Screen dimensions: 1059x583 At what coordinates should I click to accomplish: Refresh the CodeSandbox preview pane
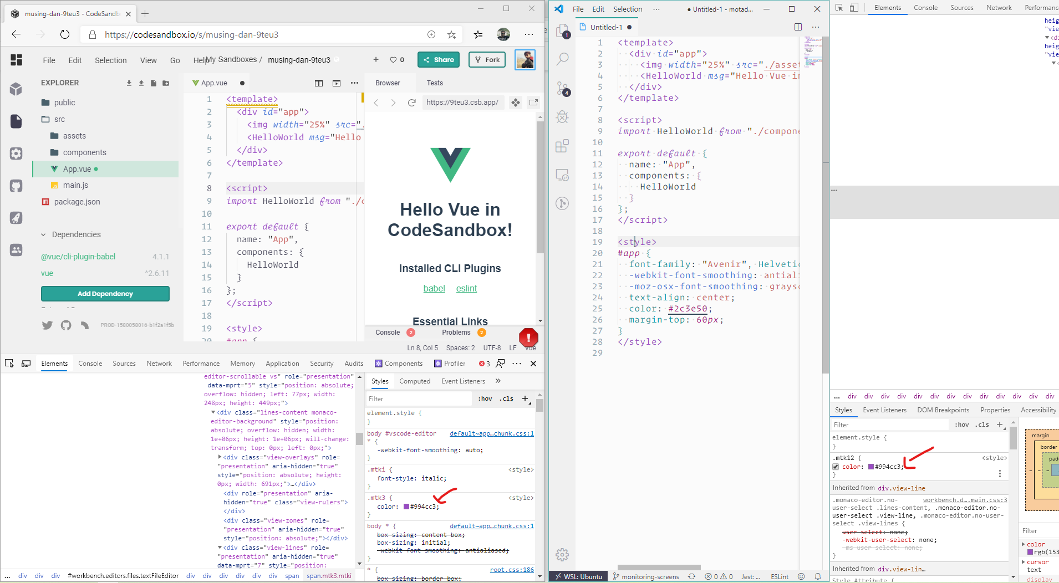[412, 103]
